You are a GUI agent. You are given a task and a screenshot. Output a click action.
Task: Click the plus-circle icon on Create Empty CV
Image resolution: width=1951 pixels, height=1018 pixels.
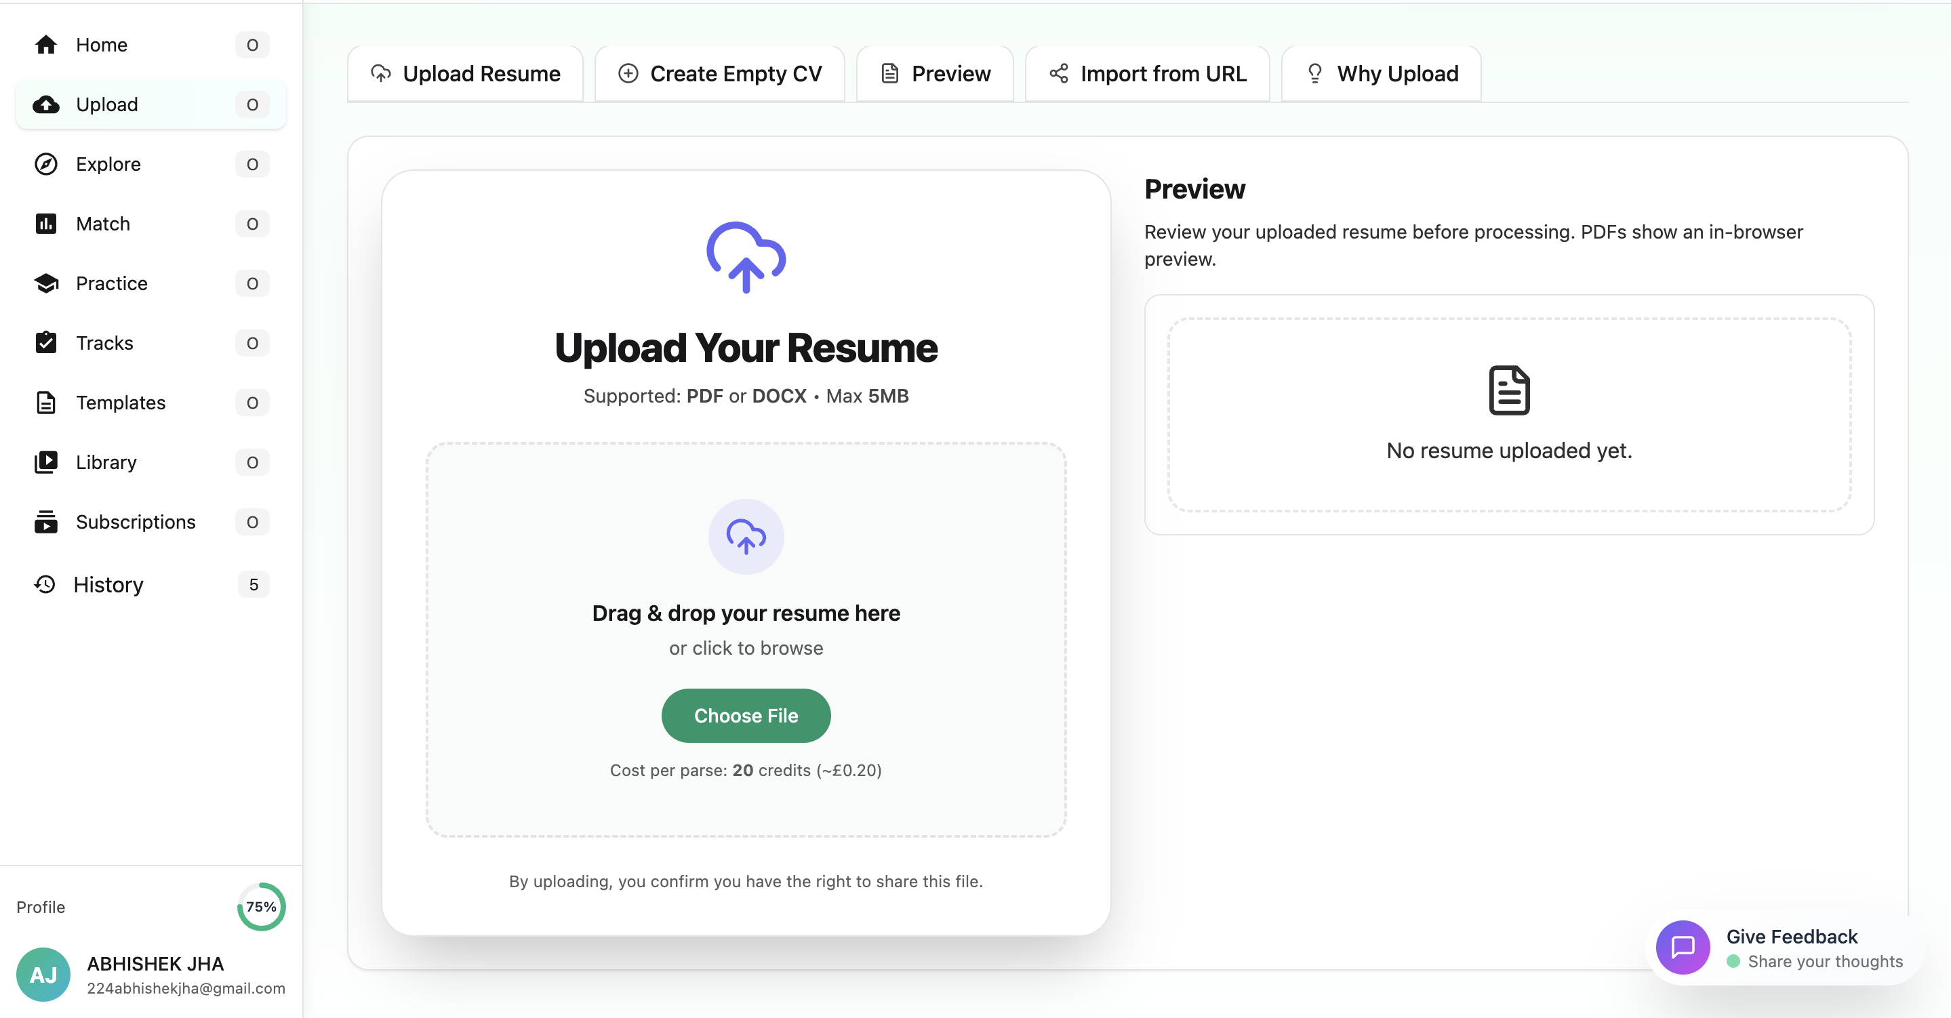tap(628, 73)
